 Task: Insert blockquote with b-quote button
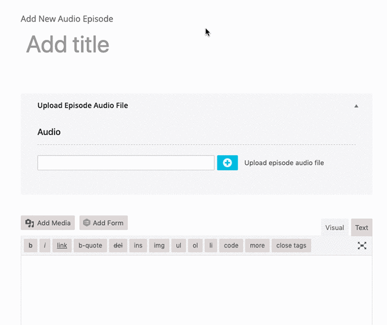(90, 246)
